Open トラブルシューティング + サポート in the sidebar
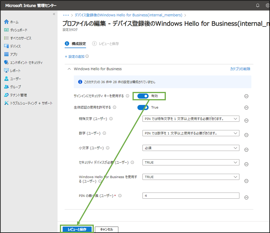 [31, 103]
